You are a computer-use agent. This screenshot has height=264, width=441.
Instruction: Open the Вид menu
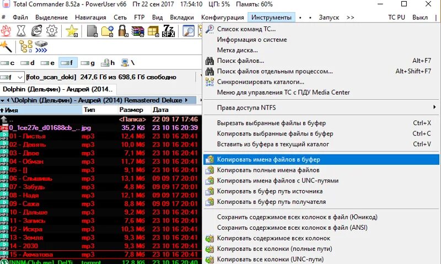[158, 18]
